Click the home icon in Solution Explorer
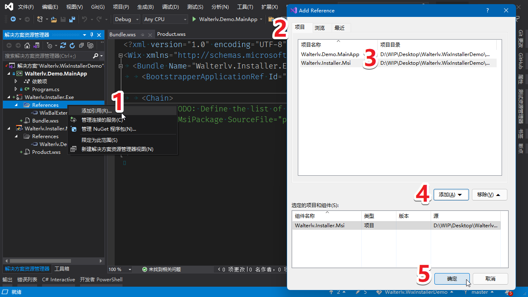 click(27, 45)
